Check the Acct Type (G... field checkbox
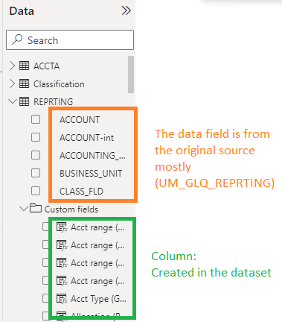Viewport: 282px width, 322px height. 46,298
